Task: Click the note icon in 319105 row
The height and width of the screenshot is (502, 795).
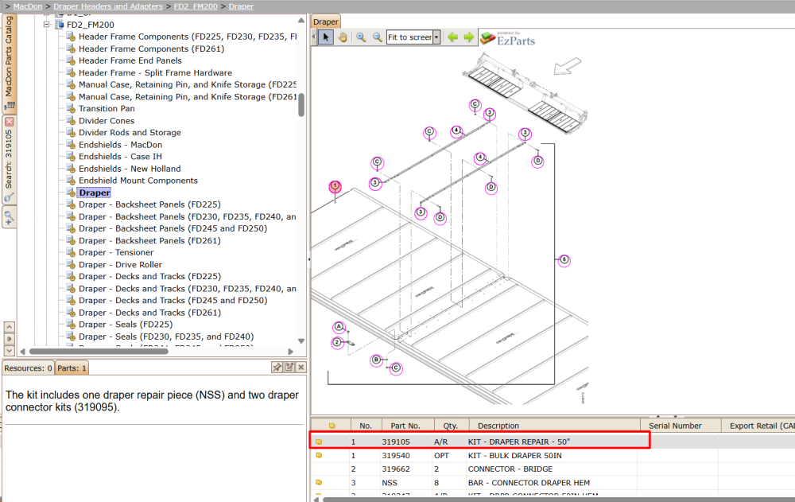Action: [x=319, y=442]
